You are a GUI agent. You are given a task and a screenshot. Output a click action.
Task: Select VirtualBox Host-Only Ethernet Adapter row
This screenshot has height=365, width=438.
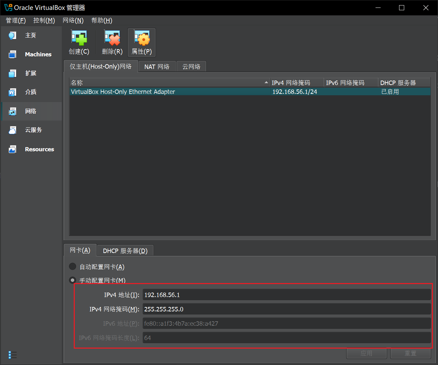click(x=250, y=92)
